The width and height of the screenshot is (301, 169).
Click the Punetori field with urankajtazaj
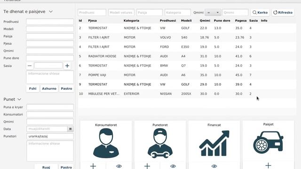50,136
